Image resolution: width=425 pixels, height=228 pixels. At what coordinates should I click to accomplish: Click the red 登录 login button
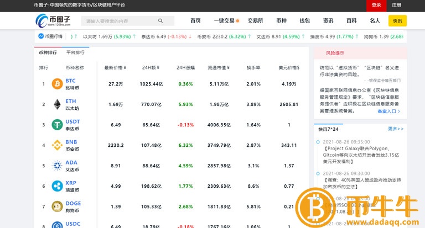pyautogui.click(x=376, y=6)
